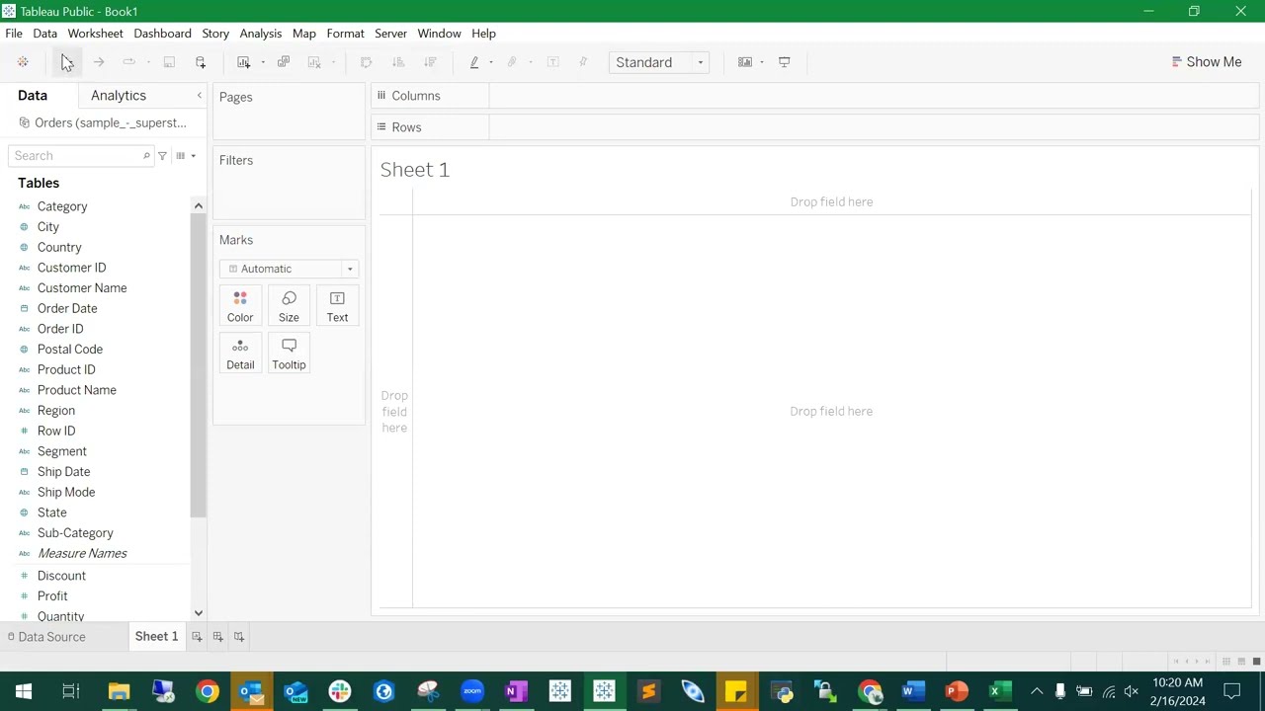Click the swap rows and columns icon
1265x711 pixels.
[x=366, y=62]
